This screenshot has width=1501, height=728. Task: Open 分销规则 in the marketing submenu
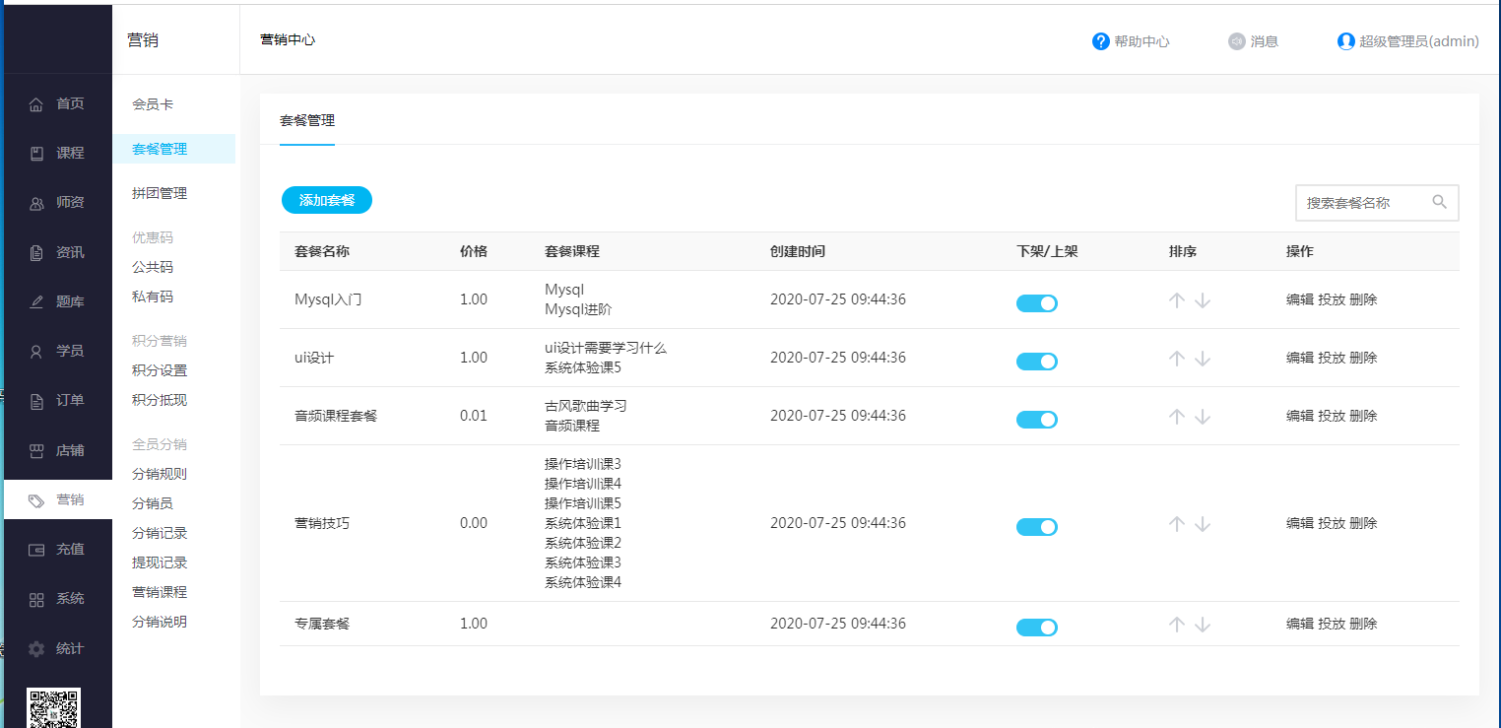160,474
